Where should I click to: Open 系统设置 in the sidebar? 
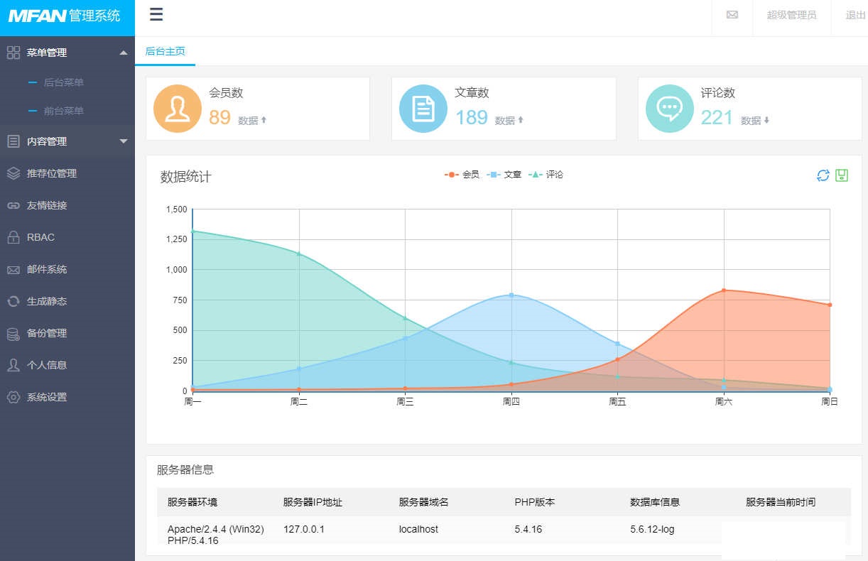click(47, 397)
